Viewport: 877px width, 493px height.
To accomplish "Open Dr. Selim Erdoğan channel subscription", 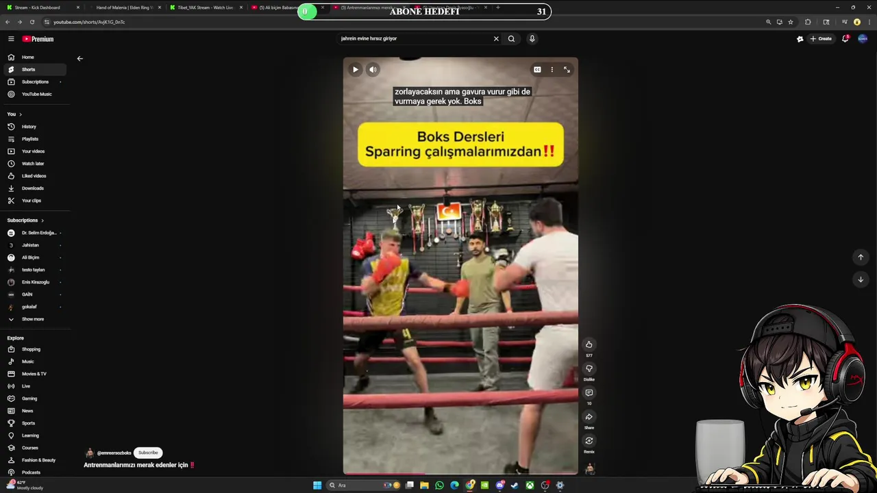I will tap(34, 233).
